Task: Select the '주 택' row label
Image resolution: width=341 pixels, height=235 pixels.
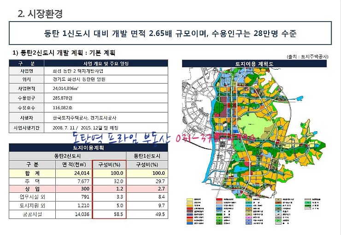Action: pyautogui.click(x=32, y=181)
